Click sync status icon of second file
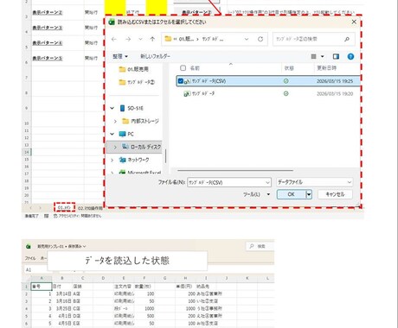This screenshot has width=398, height=328. coord(286,93)
